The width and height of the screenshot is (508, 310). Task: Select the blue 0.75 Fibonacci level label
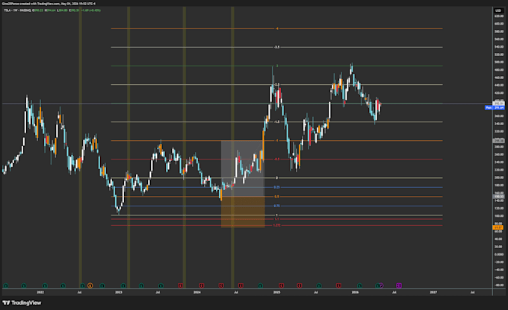pos(276,206)
